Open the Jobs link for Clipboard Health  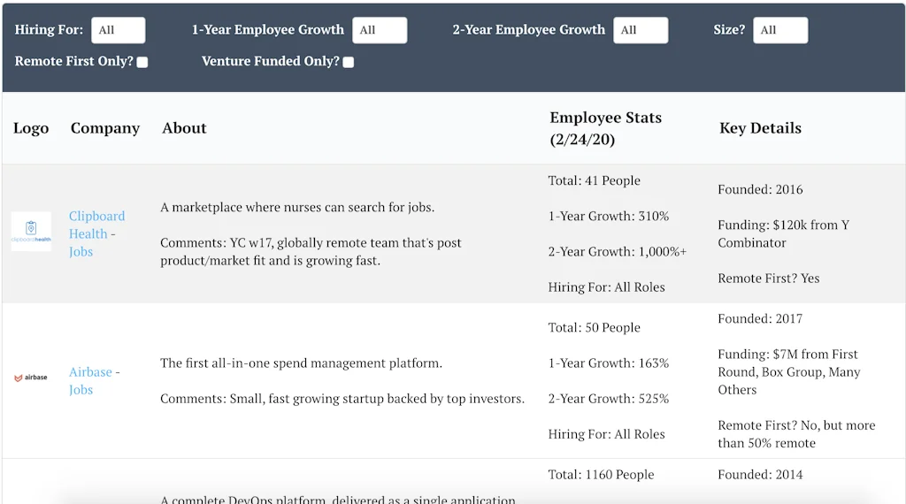(81, 252)
